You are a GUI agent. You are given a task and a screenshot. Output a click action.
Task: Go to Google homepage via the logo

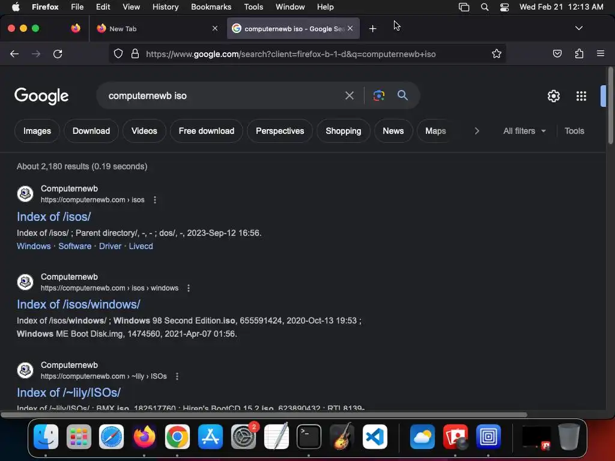[x=41, y=96]
